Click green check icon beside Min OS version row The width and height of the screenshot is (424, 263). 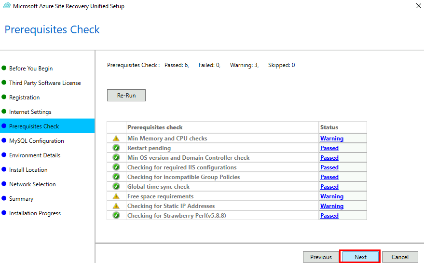pyautogui.click(x=116, y=157)
